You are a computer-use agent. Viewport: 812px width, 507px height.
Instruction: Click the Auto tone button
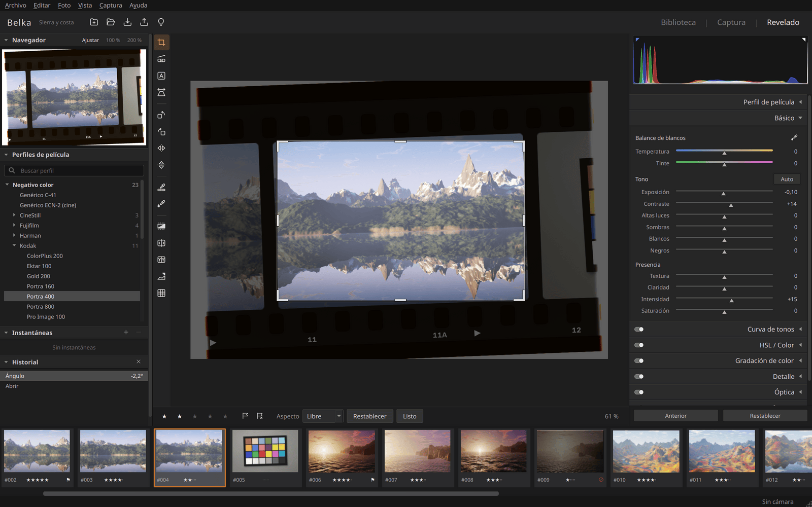[x=787, y=179]
